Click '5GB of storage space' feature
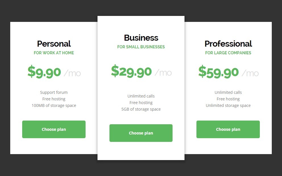The width and height of the screenshot is (282, 176). point(141,109)
